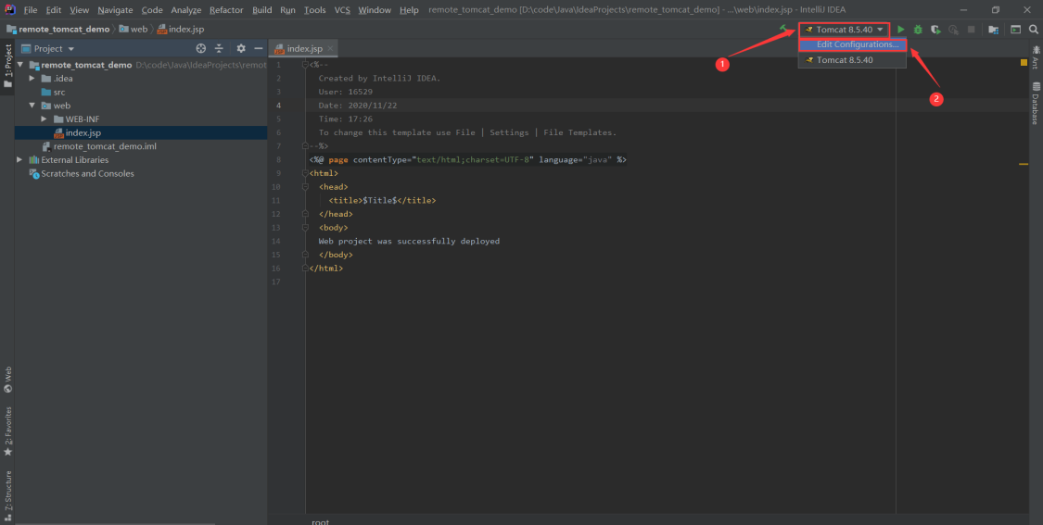This screenshot has width=1043, height=525.
Task: Click the gray Stop square icon
Action: (972, 30)
